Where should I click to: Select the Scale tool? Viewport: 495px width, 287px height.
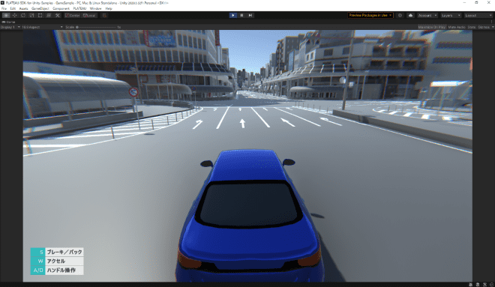pos(31,15)
